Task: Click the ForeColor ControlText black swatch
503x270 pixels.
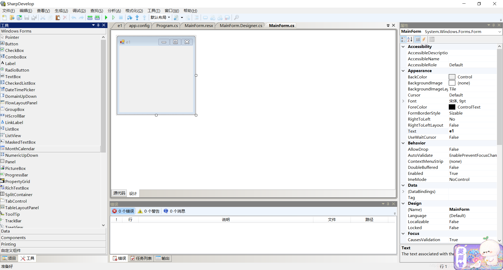Action: (452, 107)
